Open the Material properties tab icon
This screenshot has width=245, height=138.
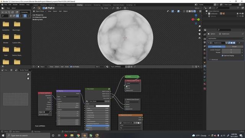(205, 84)
